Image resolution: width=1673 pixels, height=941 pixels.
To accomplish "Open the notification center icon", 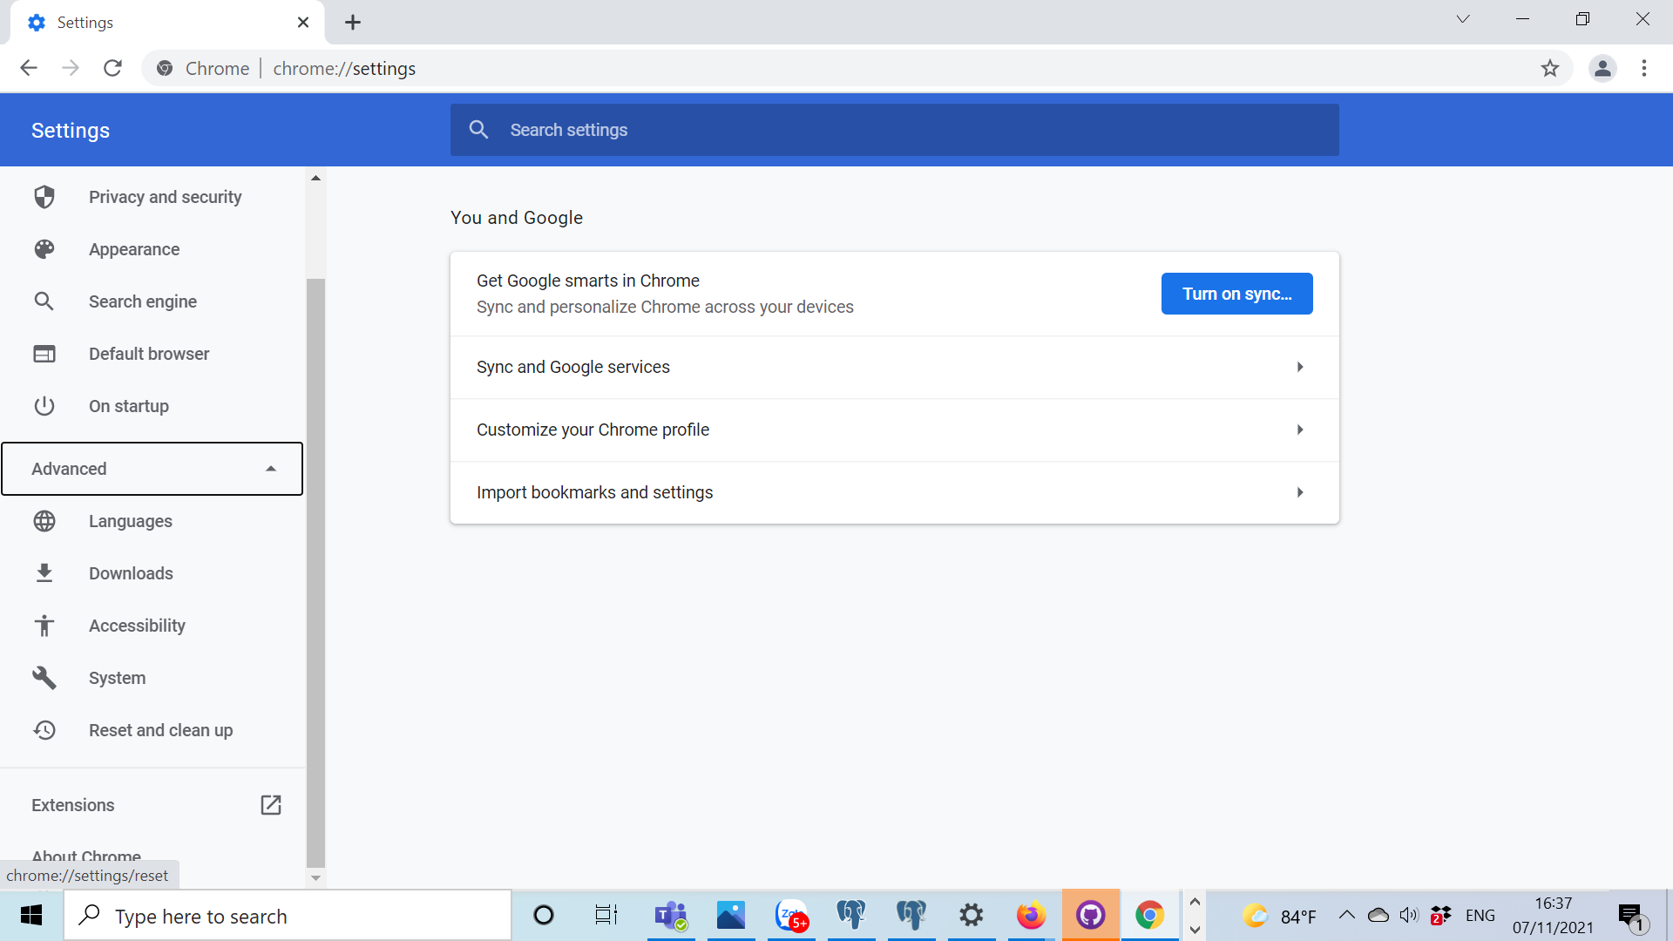I will point(1632,916).
